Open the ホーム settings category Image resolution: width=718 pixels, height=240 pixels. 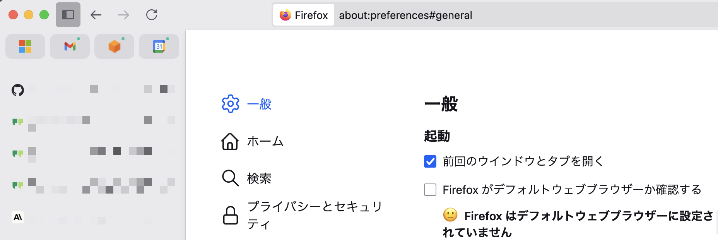pos(265,141)
